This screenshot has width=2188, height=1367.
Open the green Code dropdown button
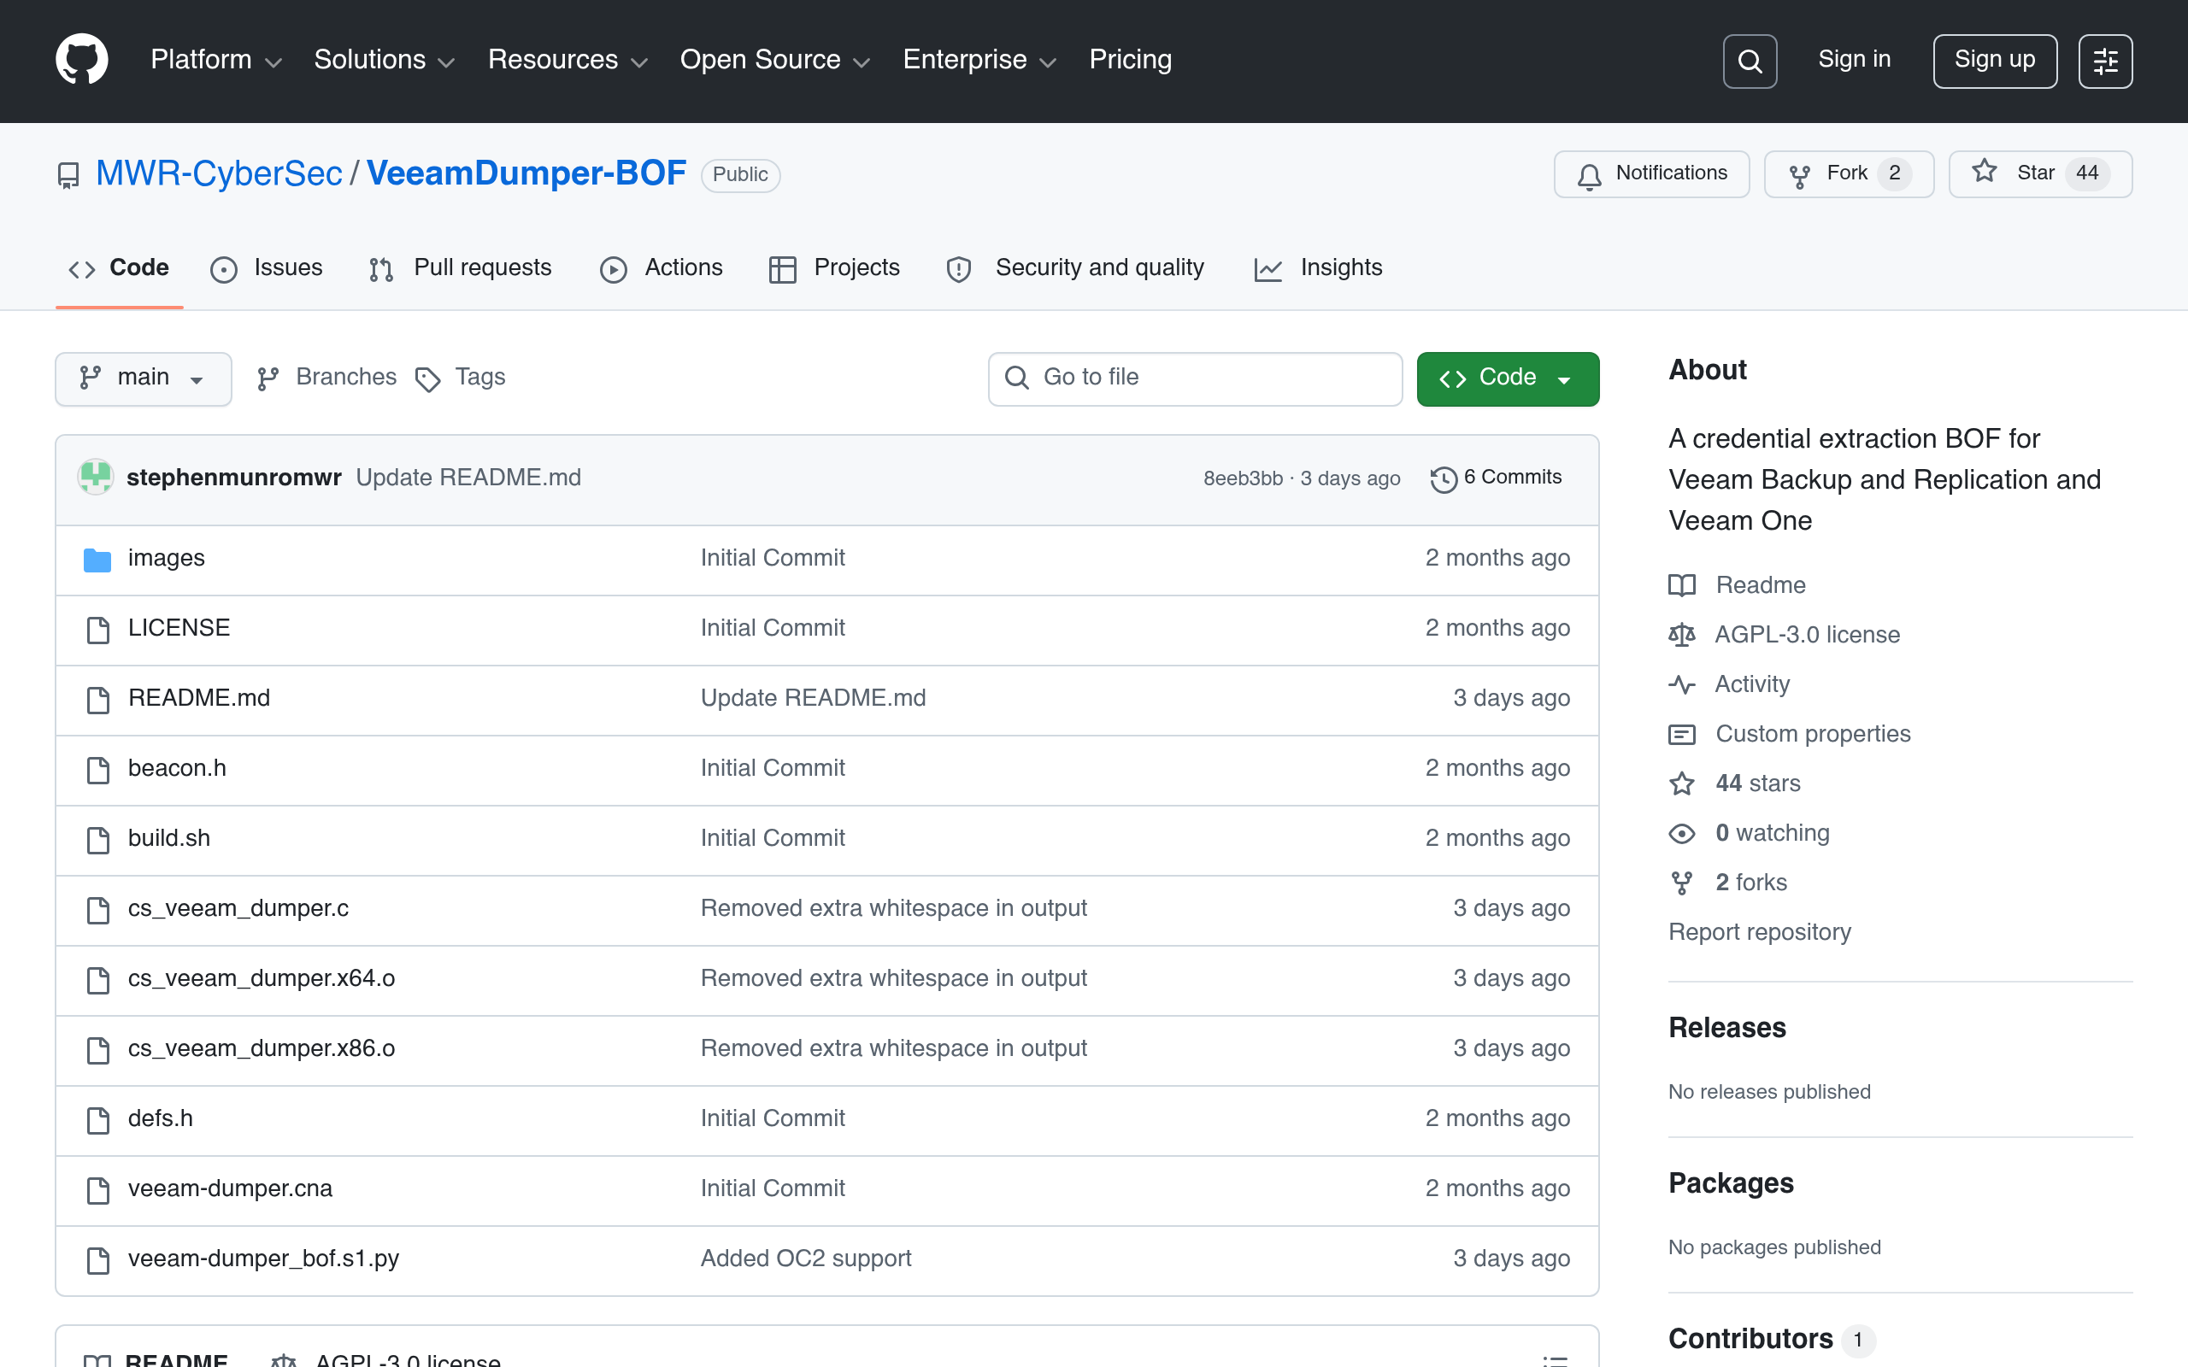1507,378
